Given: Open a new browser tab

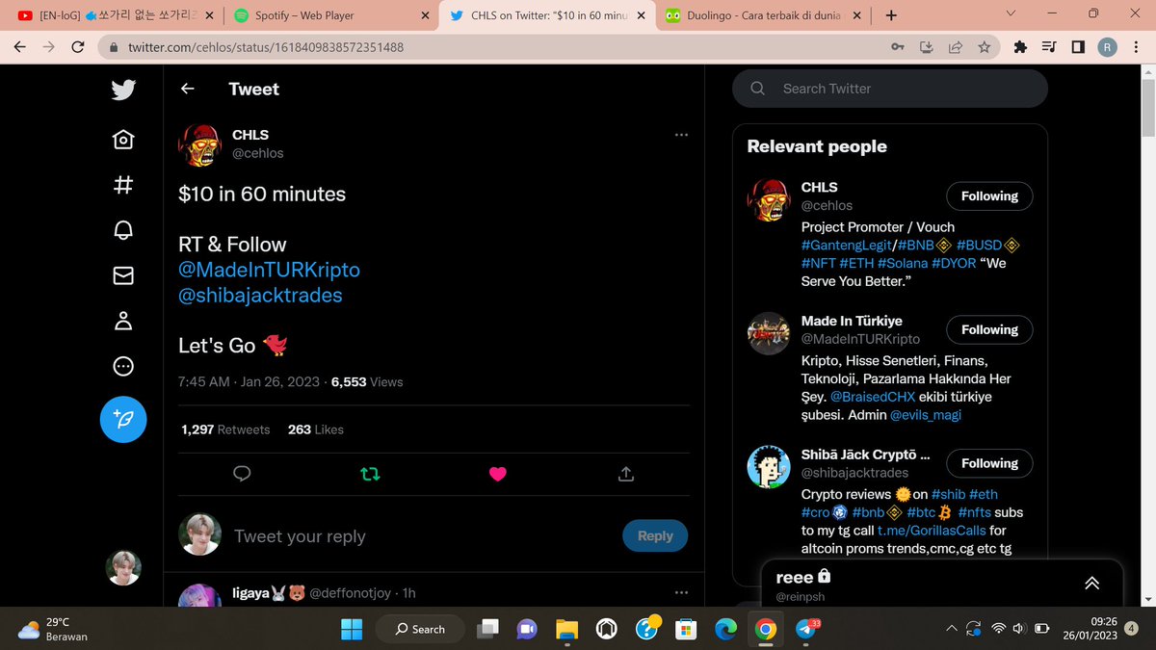Looking at the screenshot, I should (x=891, y=15).
